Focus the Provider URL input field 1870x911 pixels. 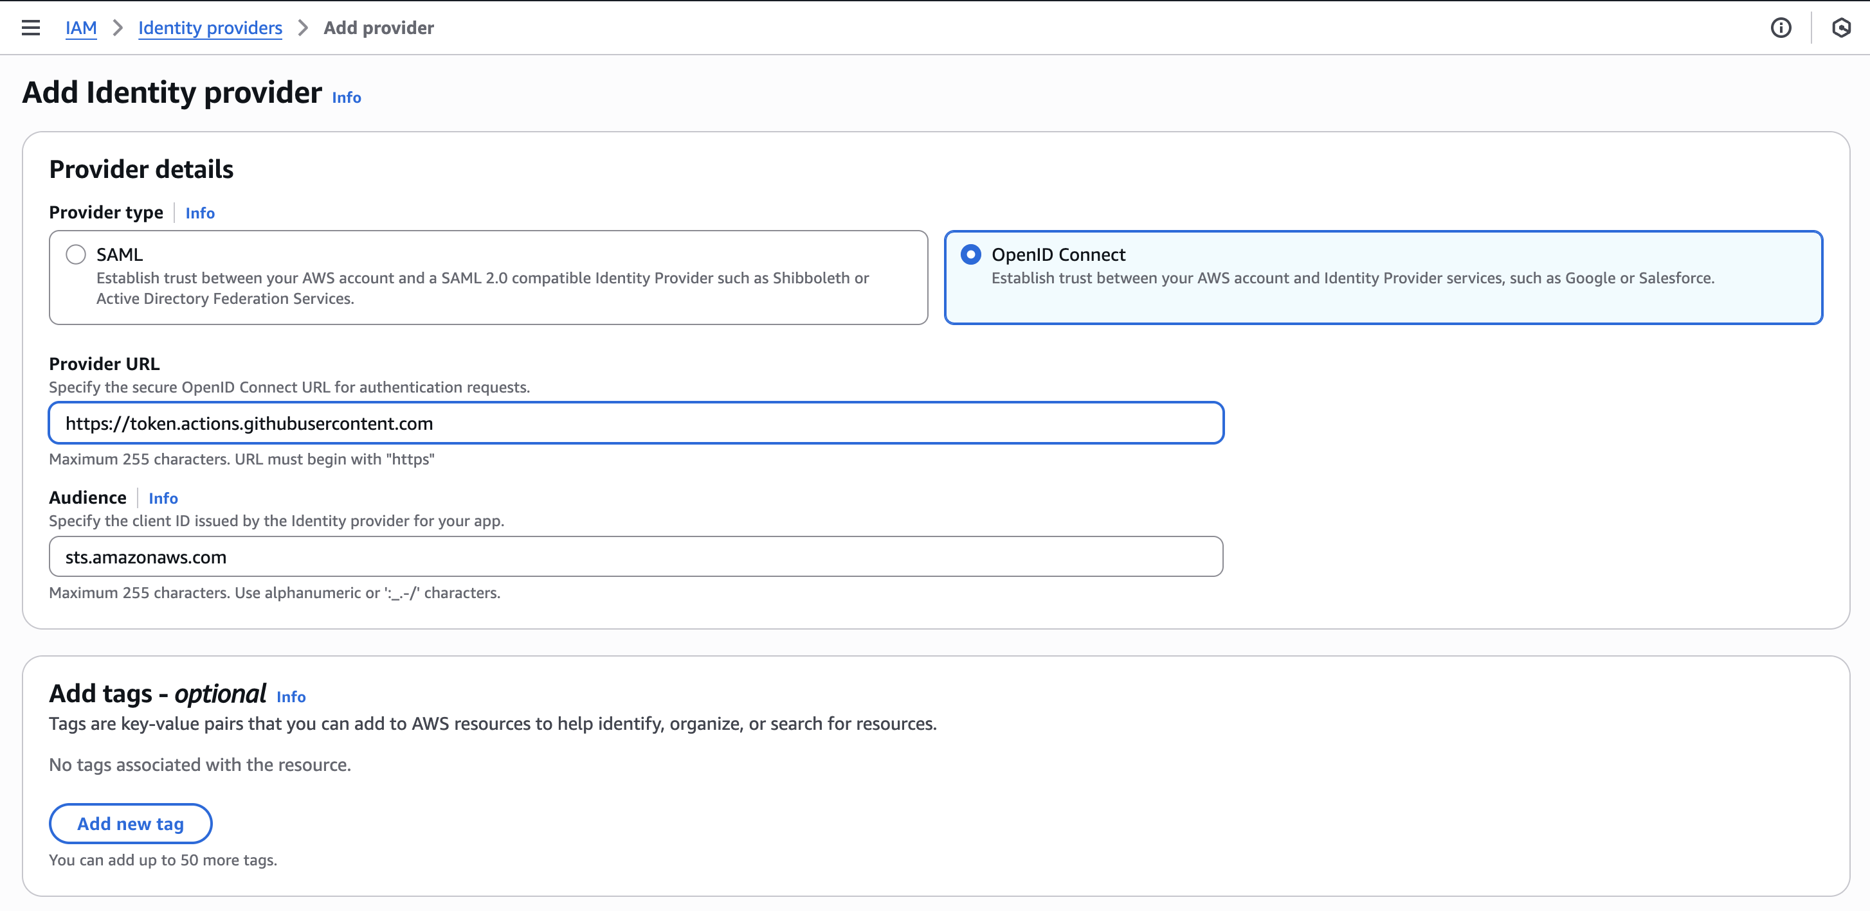pyautogui.click(x=636, y=422)
